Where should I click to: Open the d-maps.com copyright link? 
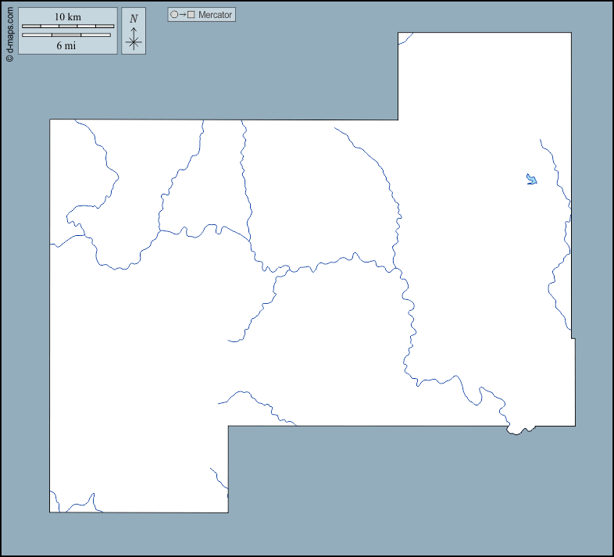[9, 31]
